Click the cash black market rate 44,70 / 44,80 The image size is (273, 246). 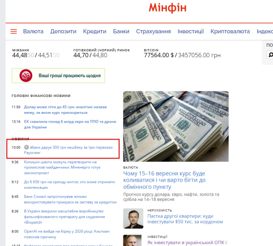point(90,55)
